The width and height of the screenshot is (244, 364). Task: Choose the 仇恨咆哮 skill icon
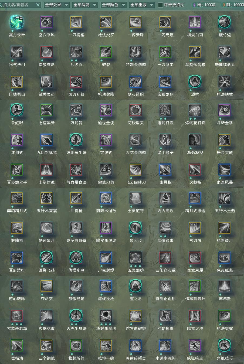pyautogui.click(x=76, y=258)
